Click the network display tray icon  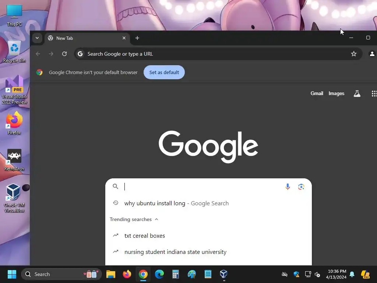308,274
